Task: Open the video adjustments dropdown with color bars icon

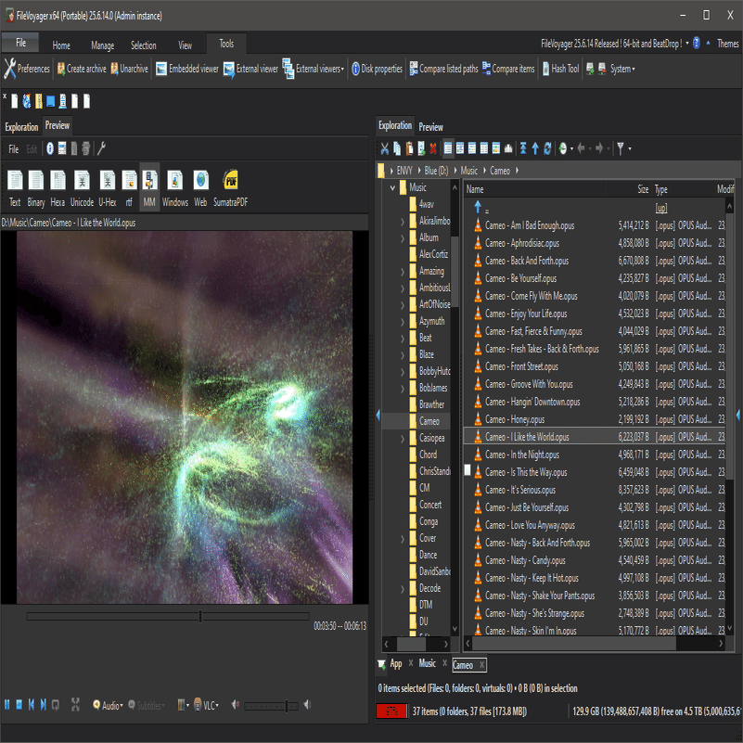Action: point(183,705)
